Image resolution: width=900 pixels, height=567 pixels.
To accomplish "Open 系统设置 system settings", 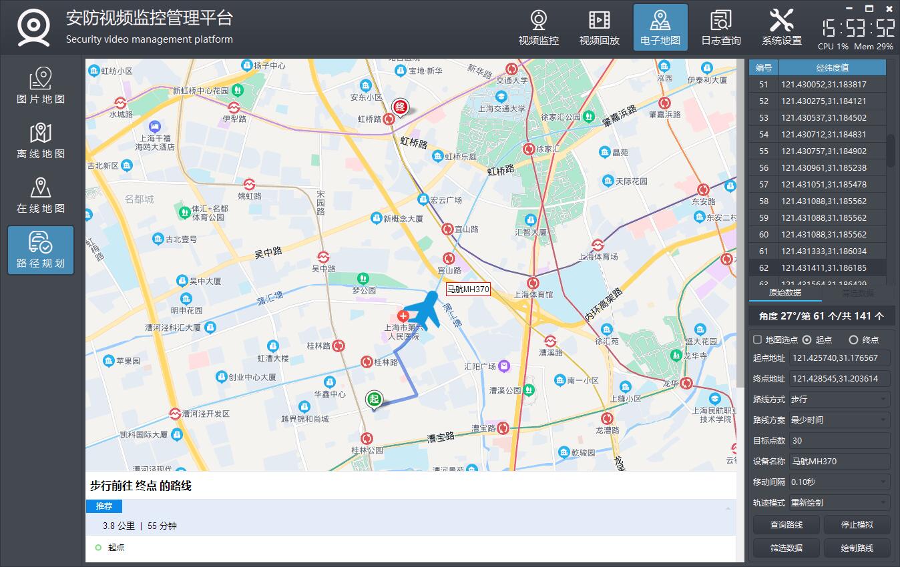I will [781, 28].
